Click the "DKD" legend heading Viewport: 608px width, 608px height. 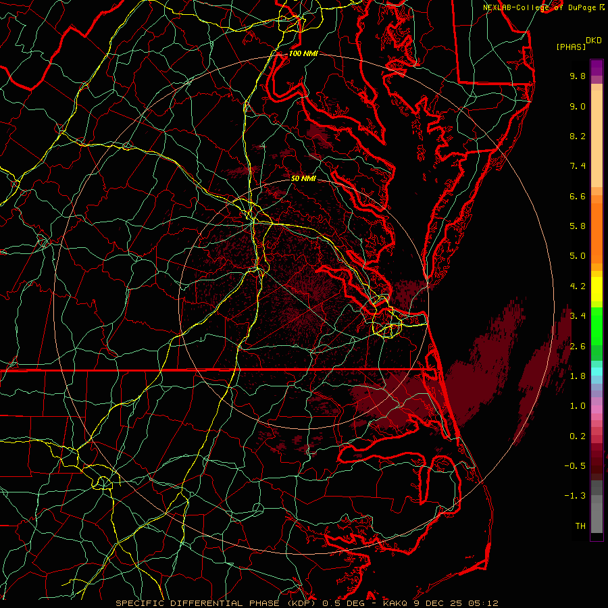(x=594, y=41)
